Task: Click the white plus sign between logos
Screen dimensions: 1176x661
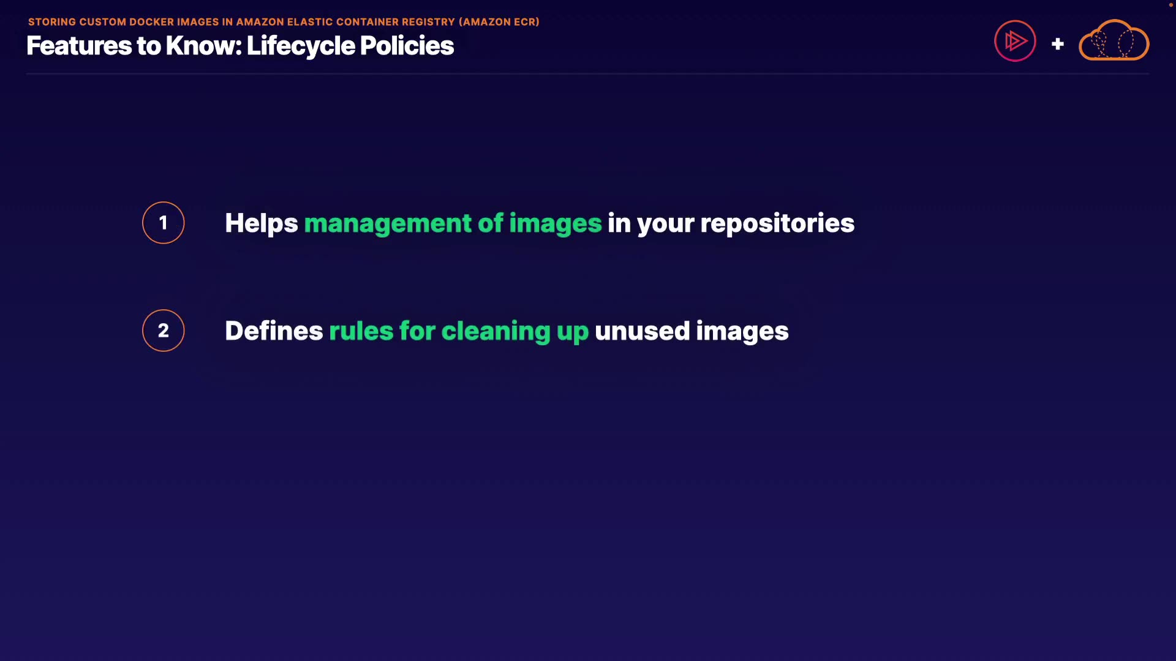Action: point(1057,44)
